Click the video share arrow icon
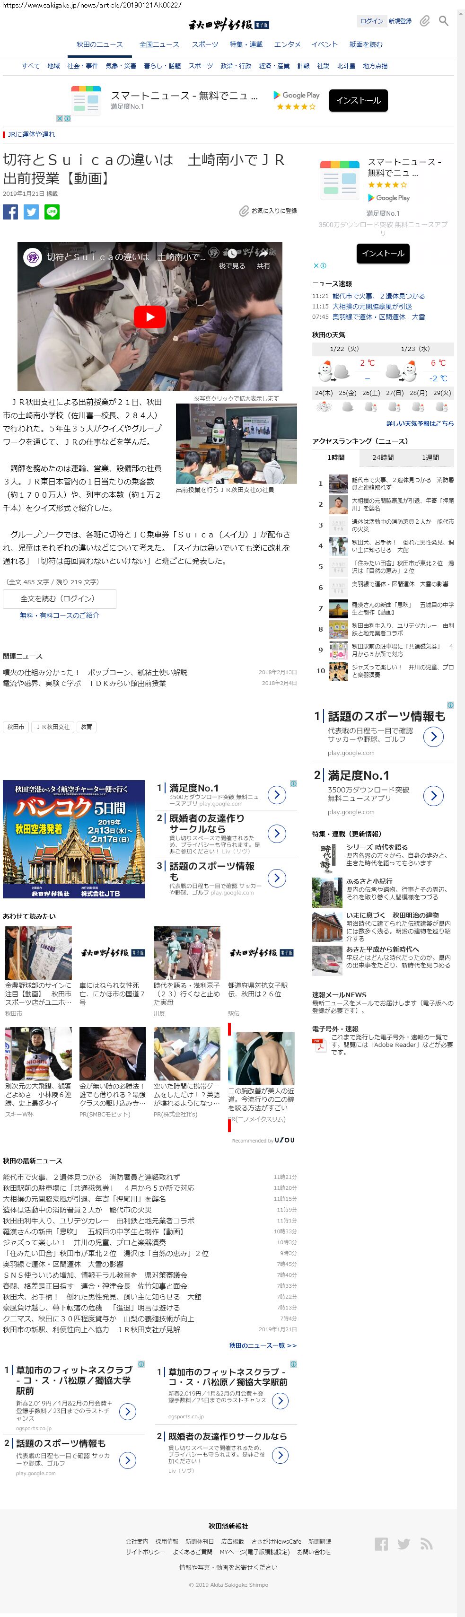 (x=263, y=254)
